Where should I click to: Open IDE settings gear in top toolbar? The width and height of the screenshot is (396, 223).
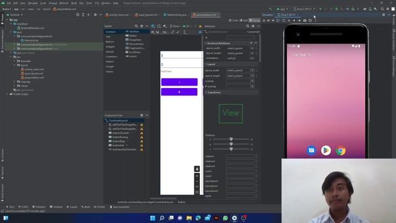[x=388, y=9]
